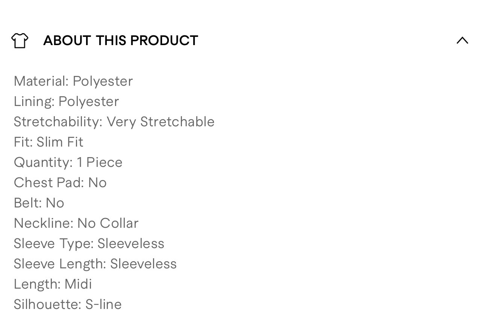485x333 pixels.
Task: Click the Polyester value on the Material line
Action: pyautogui.click(x=103, y=81)
